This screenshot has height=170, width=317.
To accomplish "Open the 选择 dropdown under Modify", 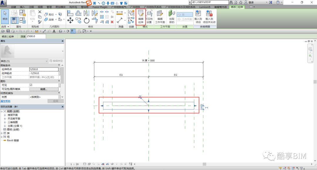I will point(5,26).
